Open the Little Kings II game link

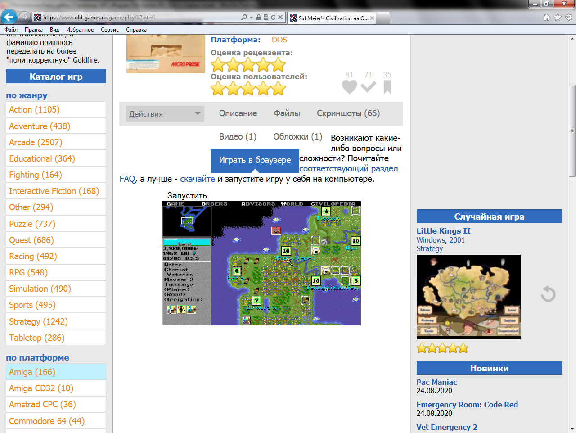[x=444, y=231]
